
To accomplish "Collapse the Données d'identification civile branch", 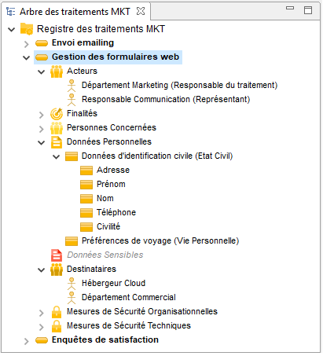I will click(57, 156).
